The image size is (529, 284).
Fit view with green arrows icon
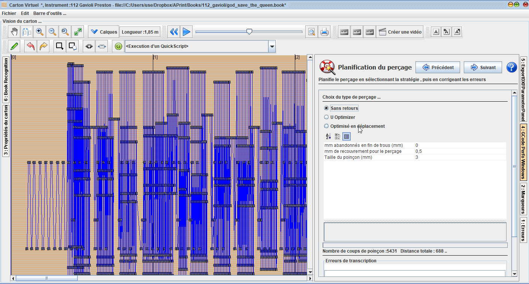point(78,32)
